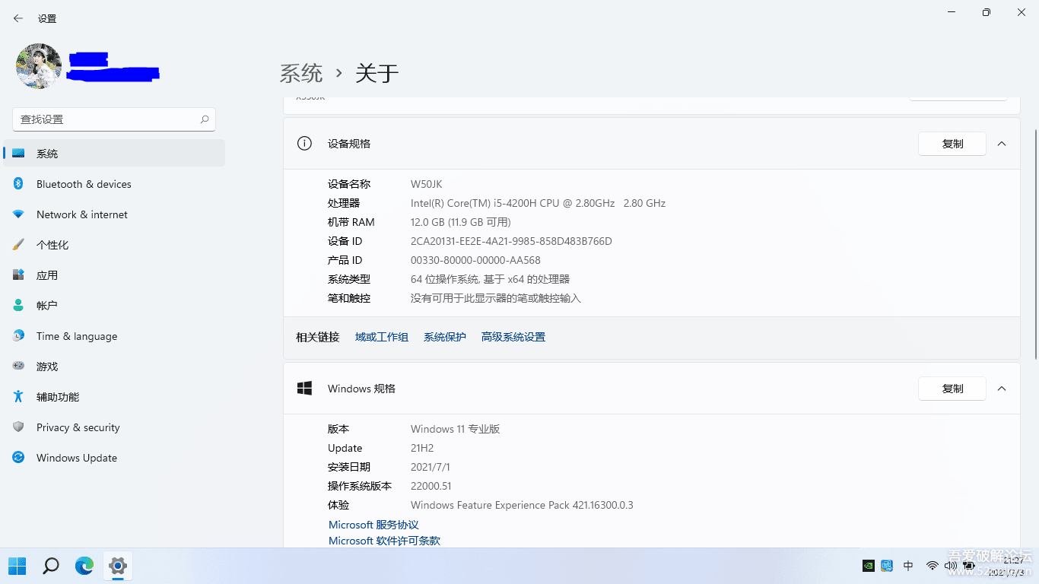This screenshot has width=1039, height=584.
Task: Open the battery power tray icon
Action: click(969, 566)
